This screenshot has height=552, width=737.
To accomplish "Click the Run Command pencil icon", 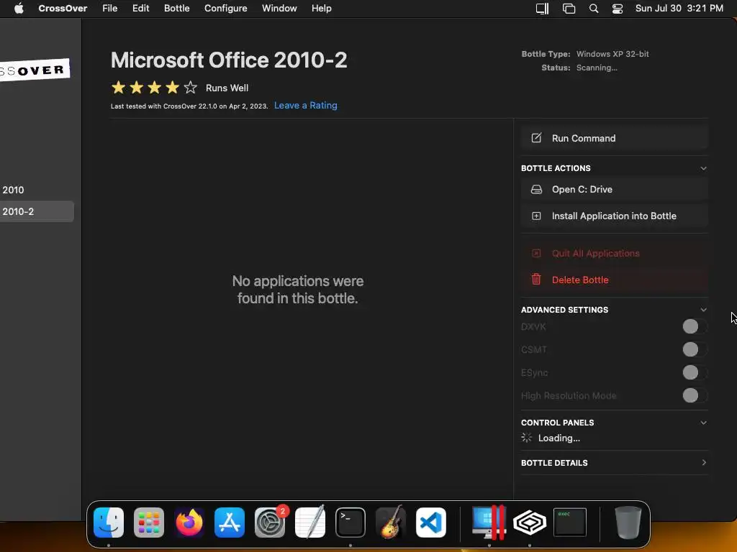I will click(536, 138).
